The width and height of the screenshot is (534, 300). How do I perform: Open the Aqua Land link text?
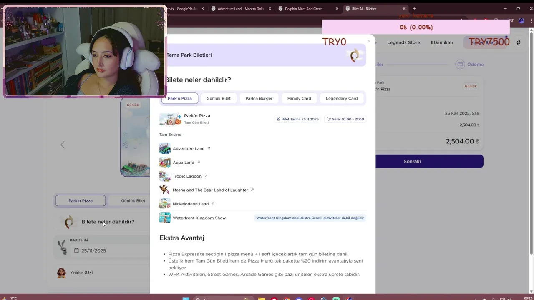[x=184, y=162]
